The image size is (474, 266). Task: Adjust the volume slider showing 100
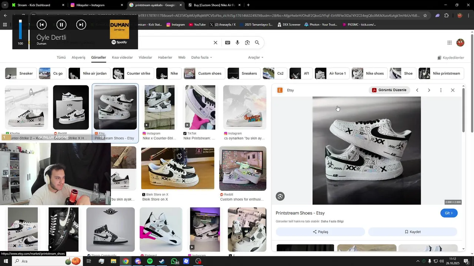20,30
